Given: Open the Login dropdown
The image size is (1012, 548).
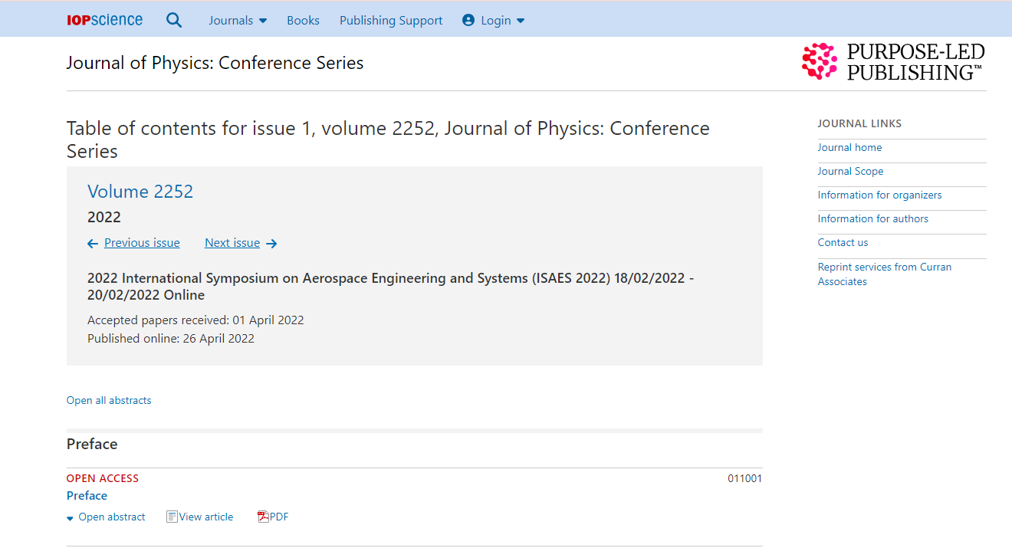Looking at the screenshot, I should click(503, 21).
